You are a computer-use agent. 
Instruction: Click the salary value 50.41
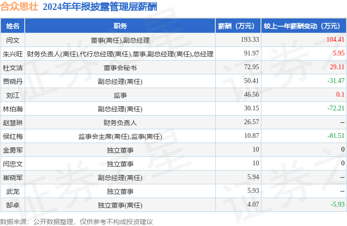coord(251,81)
